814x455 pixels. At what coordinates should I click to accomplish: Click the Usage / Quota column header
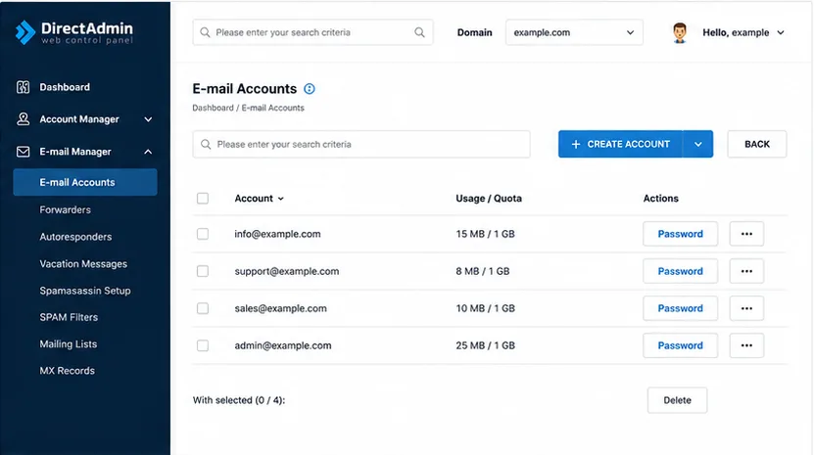[x=489, y=199]
